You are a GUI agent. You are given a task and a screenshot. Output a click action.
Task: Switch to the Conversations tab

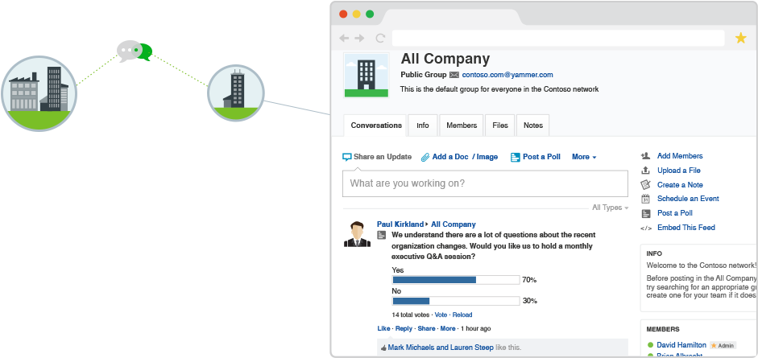(x=376, y=126)
